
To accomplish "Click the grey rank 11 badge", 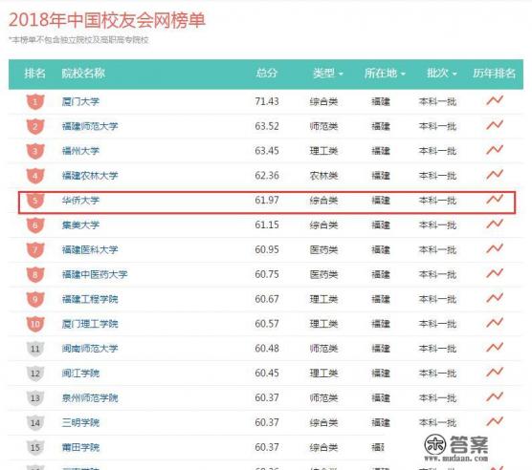I will pos(35,349).
